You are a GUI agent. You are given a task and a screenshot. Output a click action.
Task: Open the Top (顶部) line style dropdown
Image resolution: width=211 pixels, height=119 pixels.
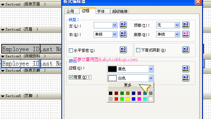click(x=177, y=25)
